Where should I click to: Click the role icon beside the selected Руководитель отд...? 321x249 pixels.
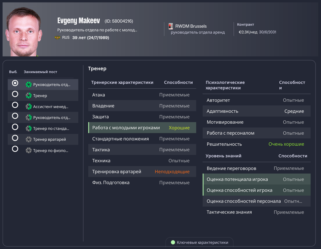28,84
